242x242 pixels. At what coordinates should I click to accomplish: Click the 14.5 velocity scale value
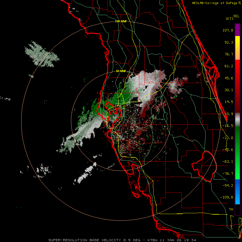point(229,102)
